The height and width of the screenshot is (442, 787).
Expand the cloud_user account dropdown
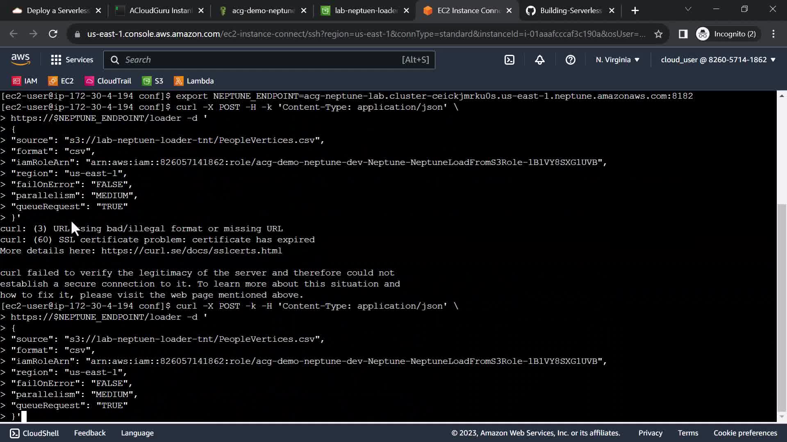click(x=718, y=60)
